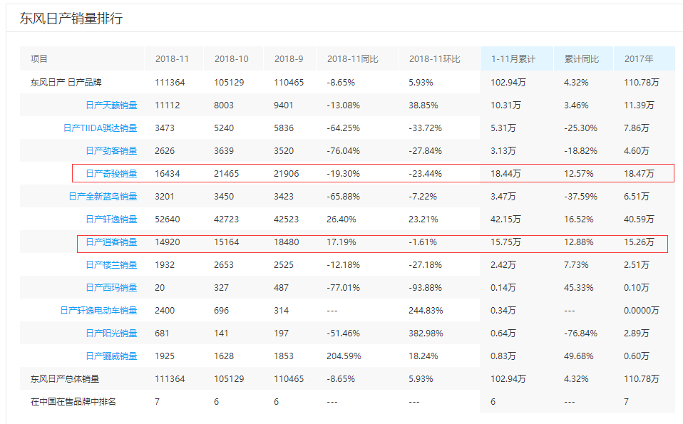683x424 pixels.
Task: Click the 11112 value in 天籁 row
Action: [x=168, y=105]
